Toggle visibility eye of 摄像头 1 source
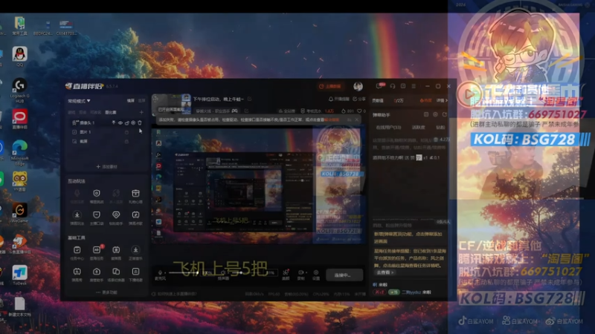 pos(120,122)
